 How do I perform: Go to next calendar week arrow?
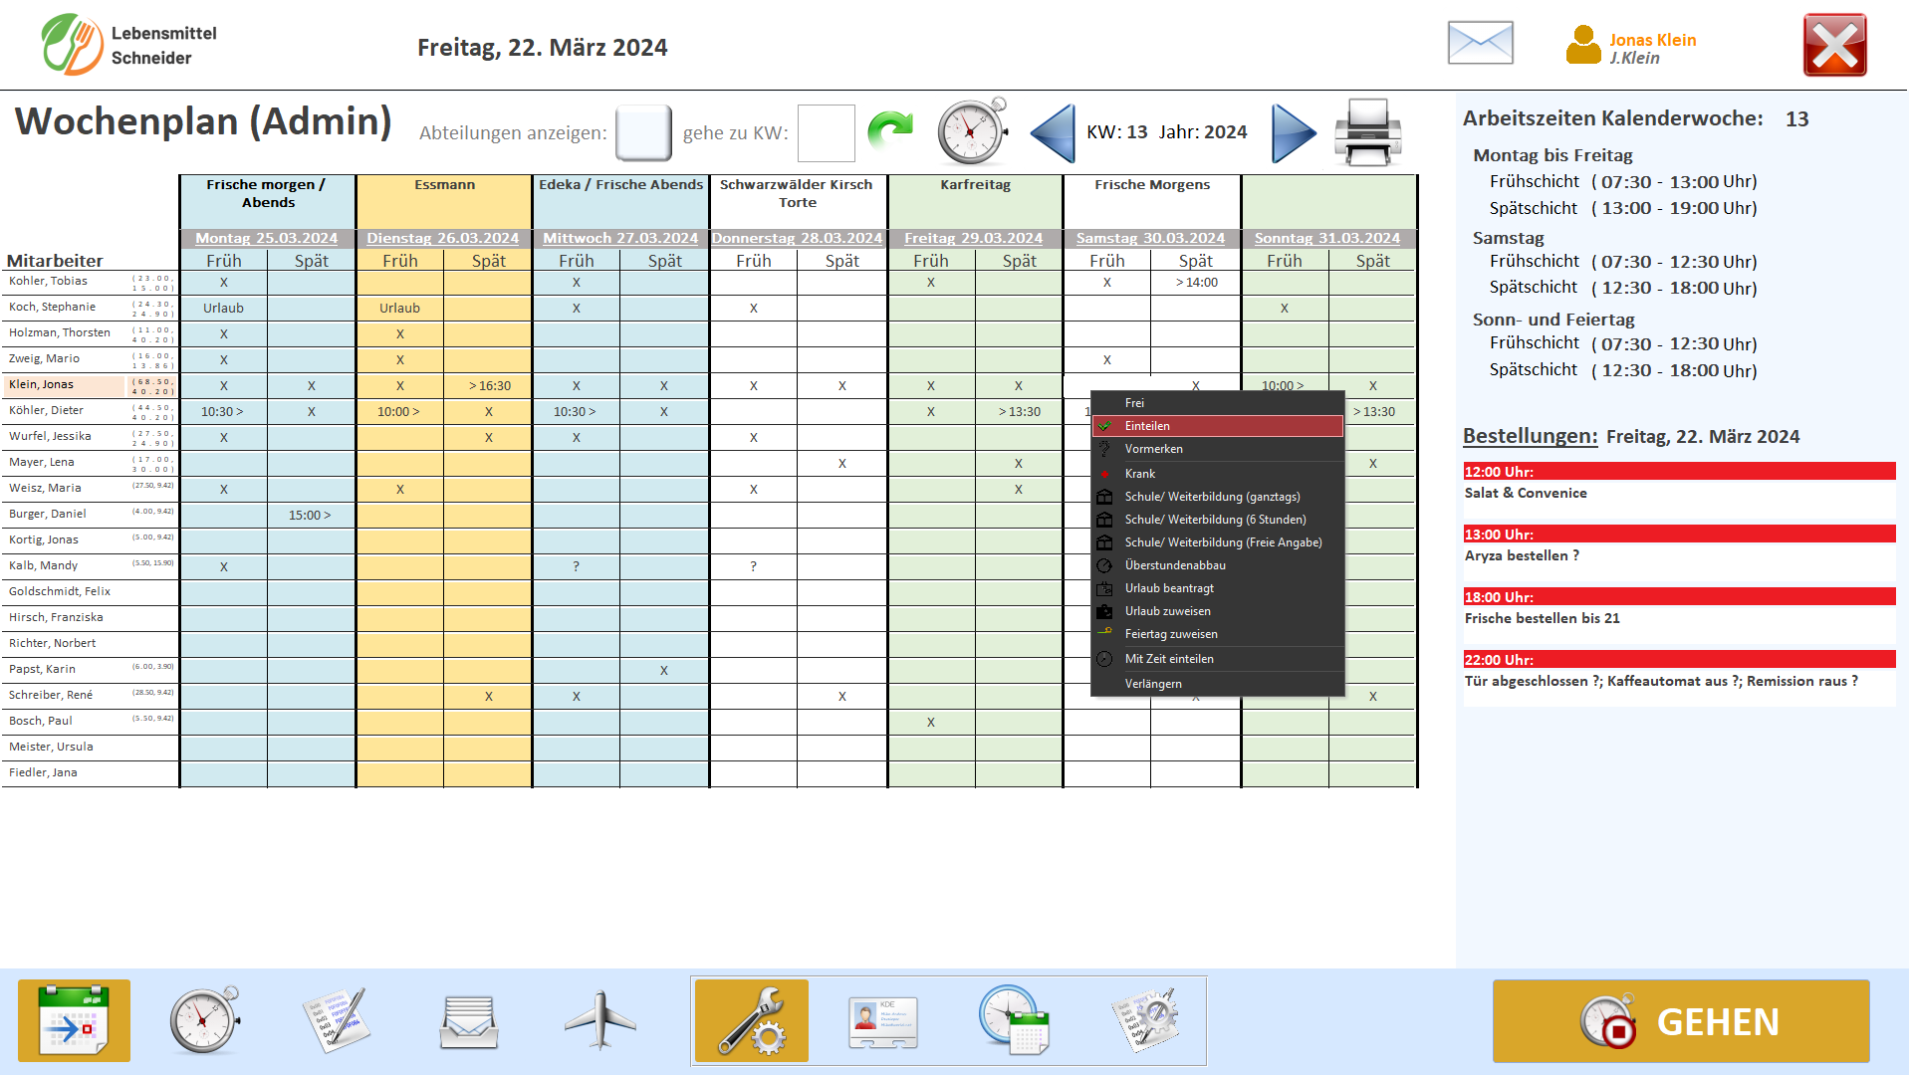[1293, 132]
